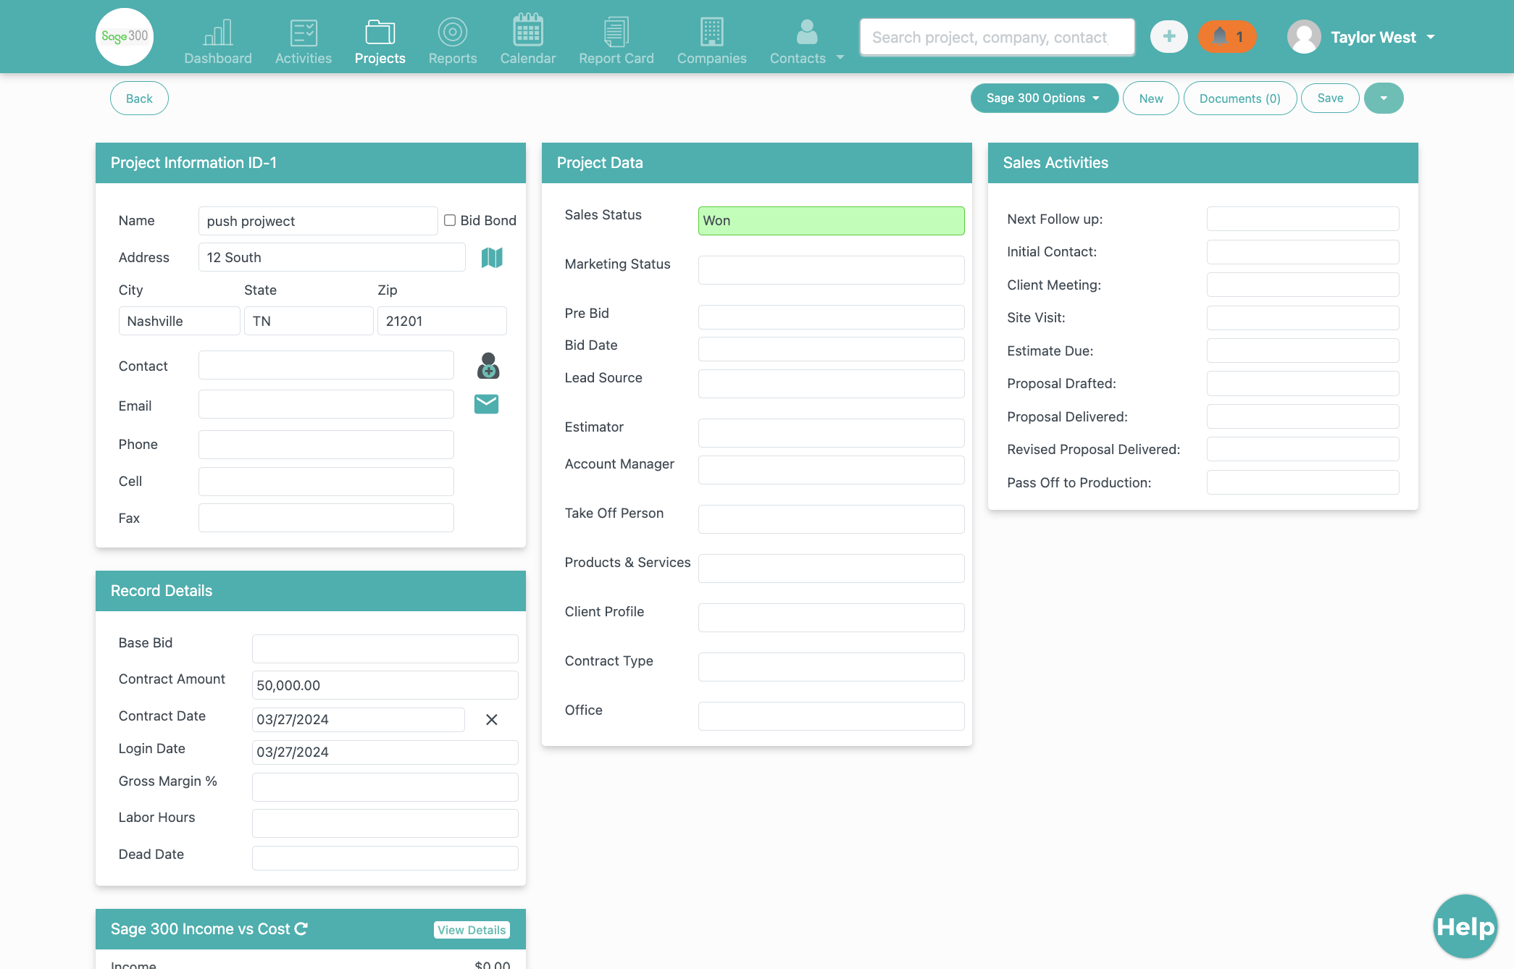Click the Lead Source field
Viewport: 1514px width, 969px height.
(831, 384)
